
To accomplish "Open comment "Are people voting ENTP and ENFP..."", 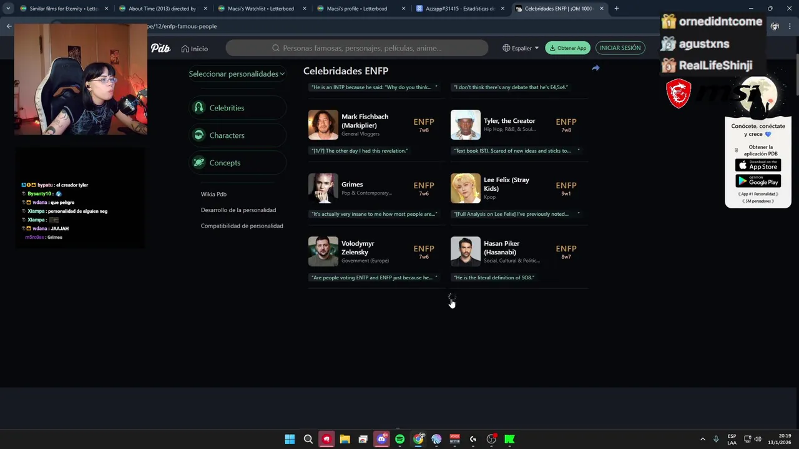I will [373, 278].
